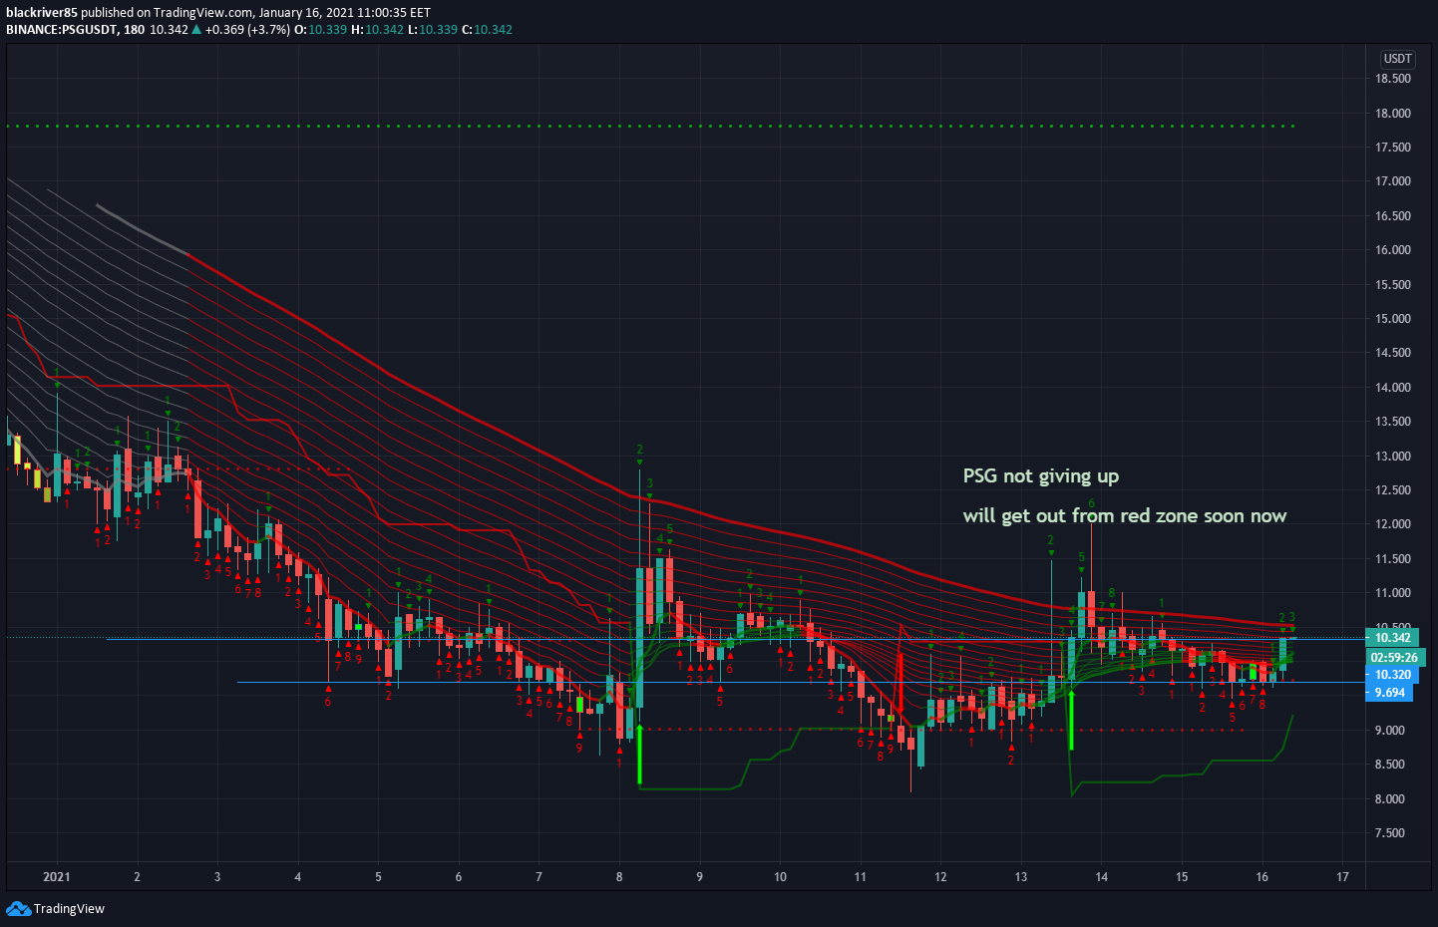
Task: Click date label 13 on time axis
Action: pos(1021,877)
